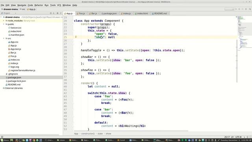Image resolution: width=252 pixels, height=142 pixels.
Task: Switch to the index.js editor tab
Action: click(127, 13)
